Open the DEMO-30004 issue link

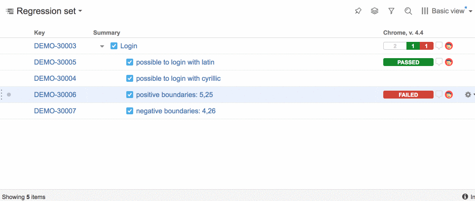point(55,79)
